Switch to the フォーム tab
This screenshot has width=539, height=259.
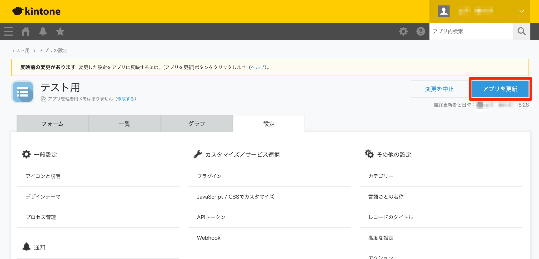[52, 124]
